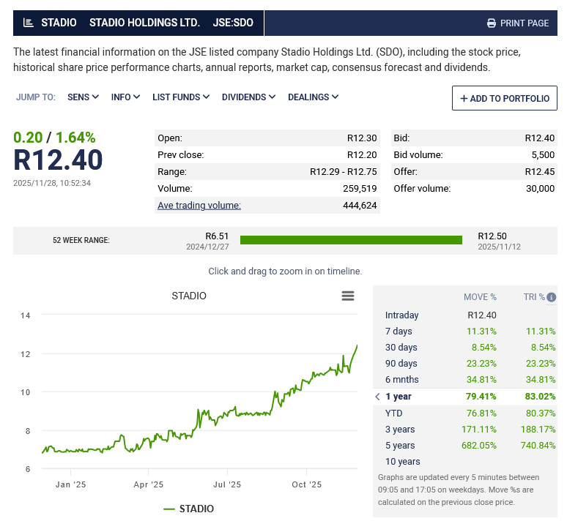Click the plus icon on Add to Portfolio

click(x=464, y=98)
